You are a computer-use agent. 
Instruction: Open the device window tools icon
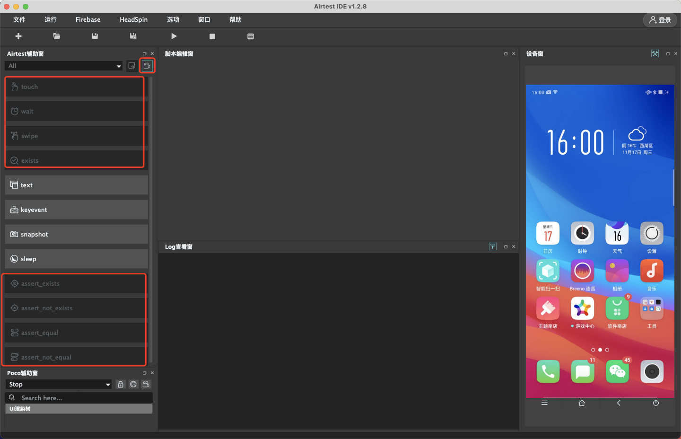tap(655, 53)
